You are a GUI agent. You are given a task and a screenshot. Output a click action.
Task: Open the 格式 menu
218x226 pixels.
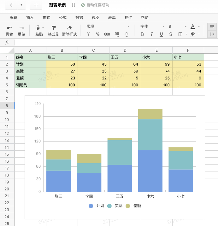point(46,18)
